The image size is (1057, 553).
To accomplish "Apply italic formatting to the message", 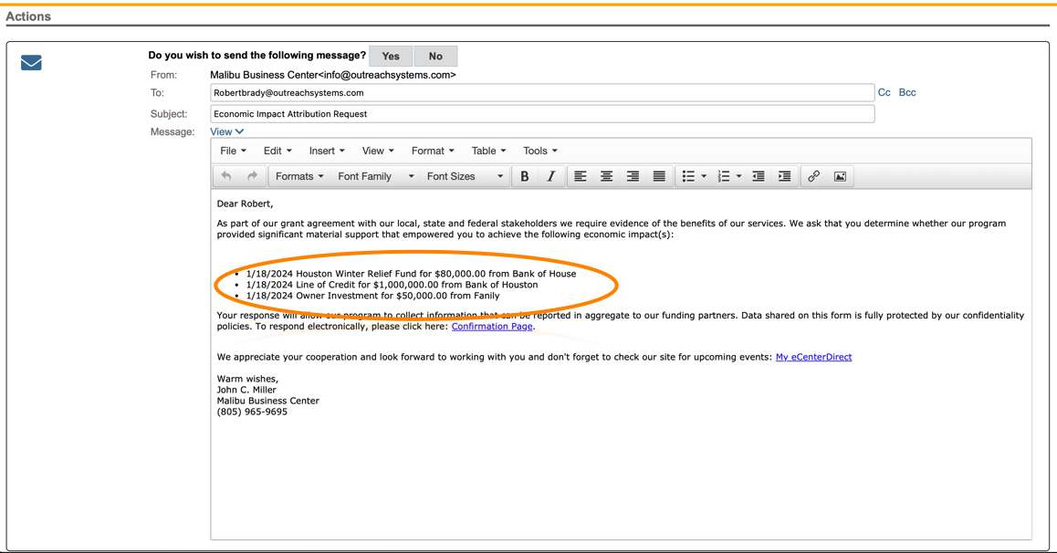I will pos(550,176).
